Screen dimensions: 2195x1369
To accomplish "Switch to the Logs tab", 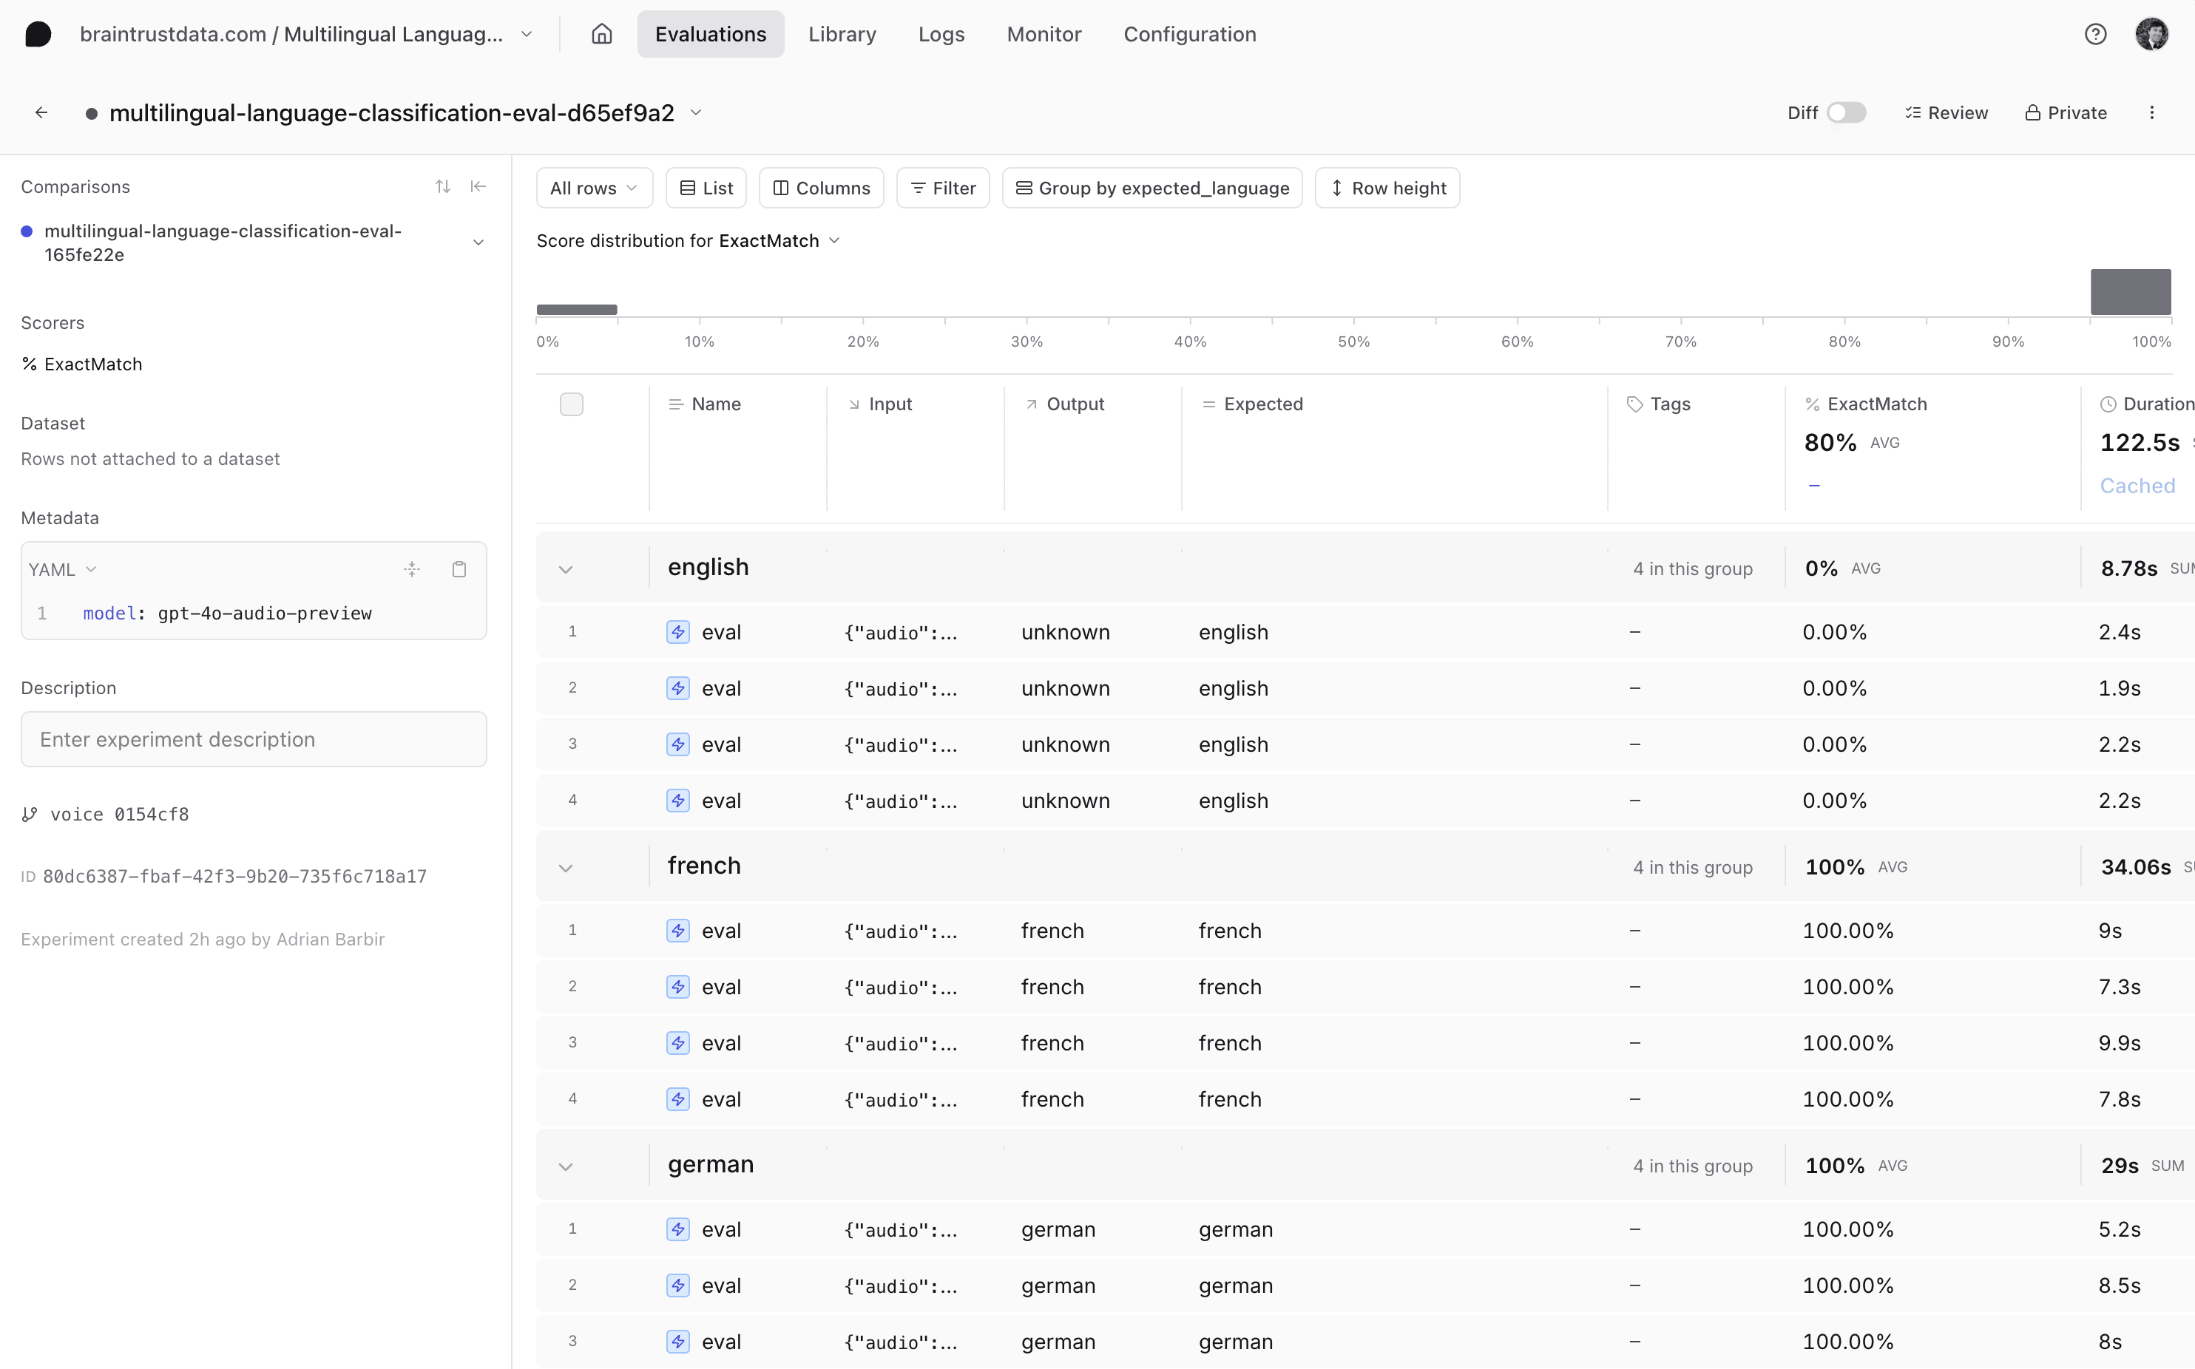I will click(x=940, y=33).
